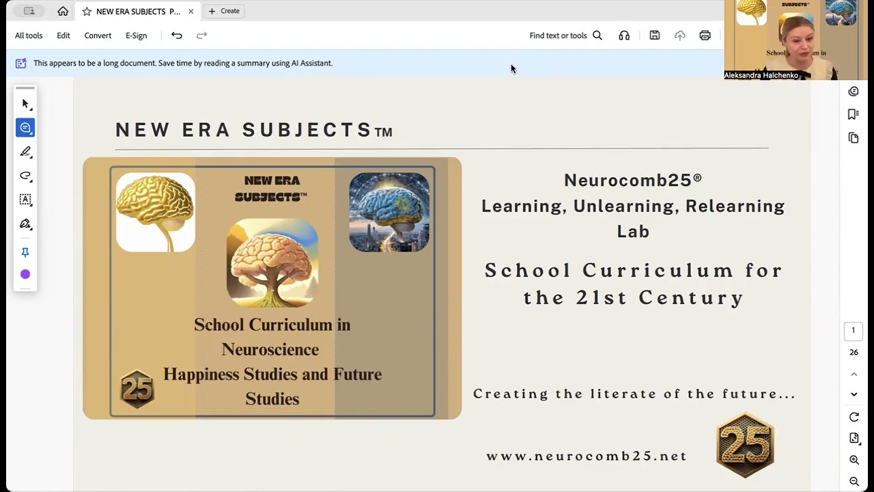Open the fill and sign pen tool

tap(25, 223)
